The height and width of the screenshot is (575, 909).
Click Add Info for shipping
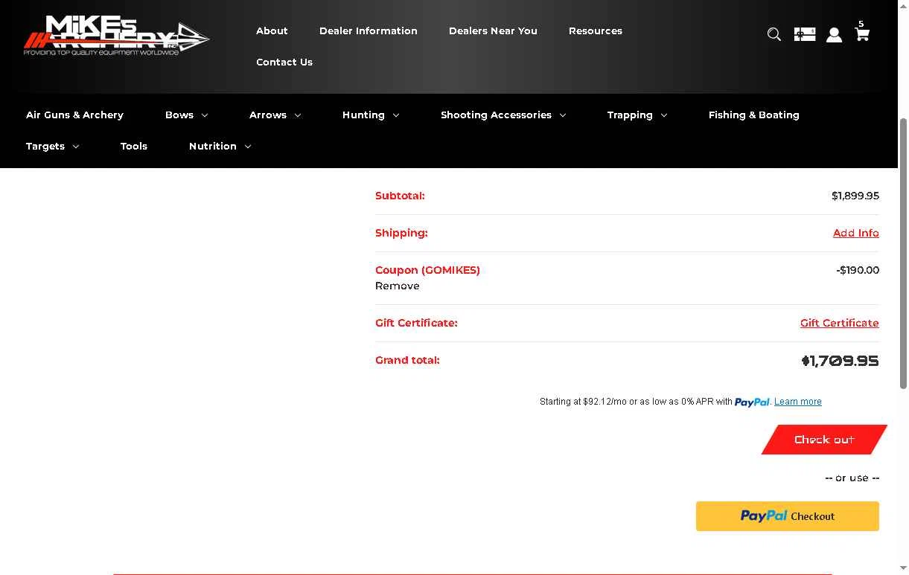pos(856,233)
